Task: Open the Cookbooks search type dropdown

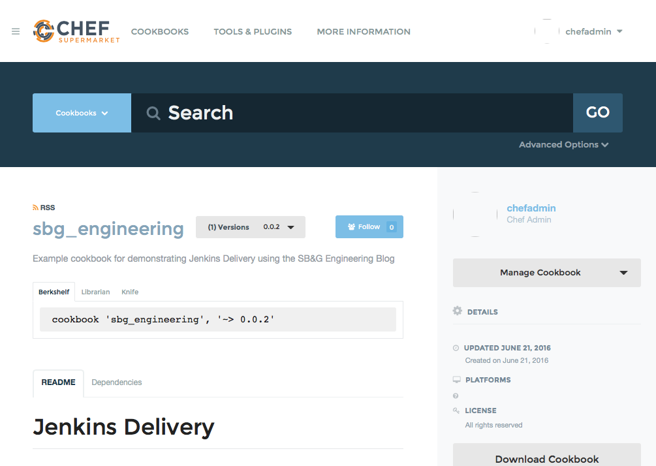Action: 82,113
